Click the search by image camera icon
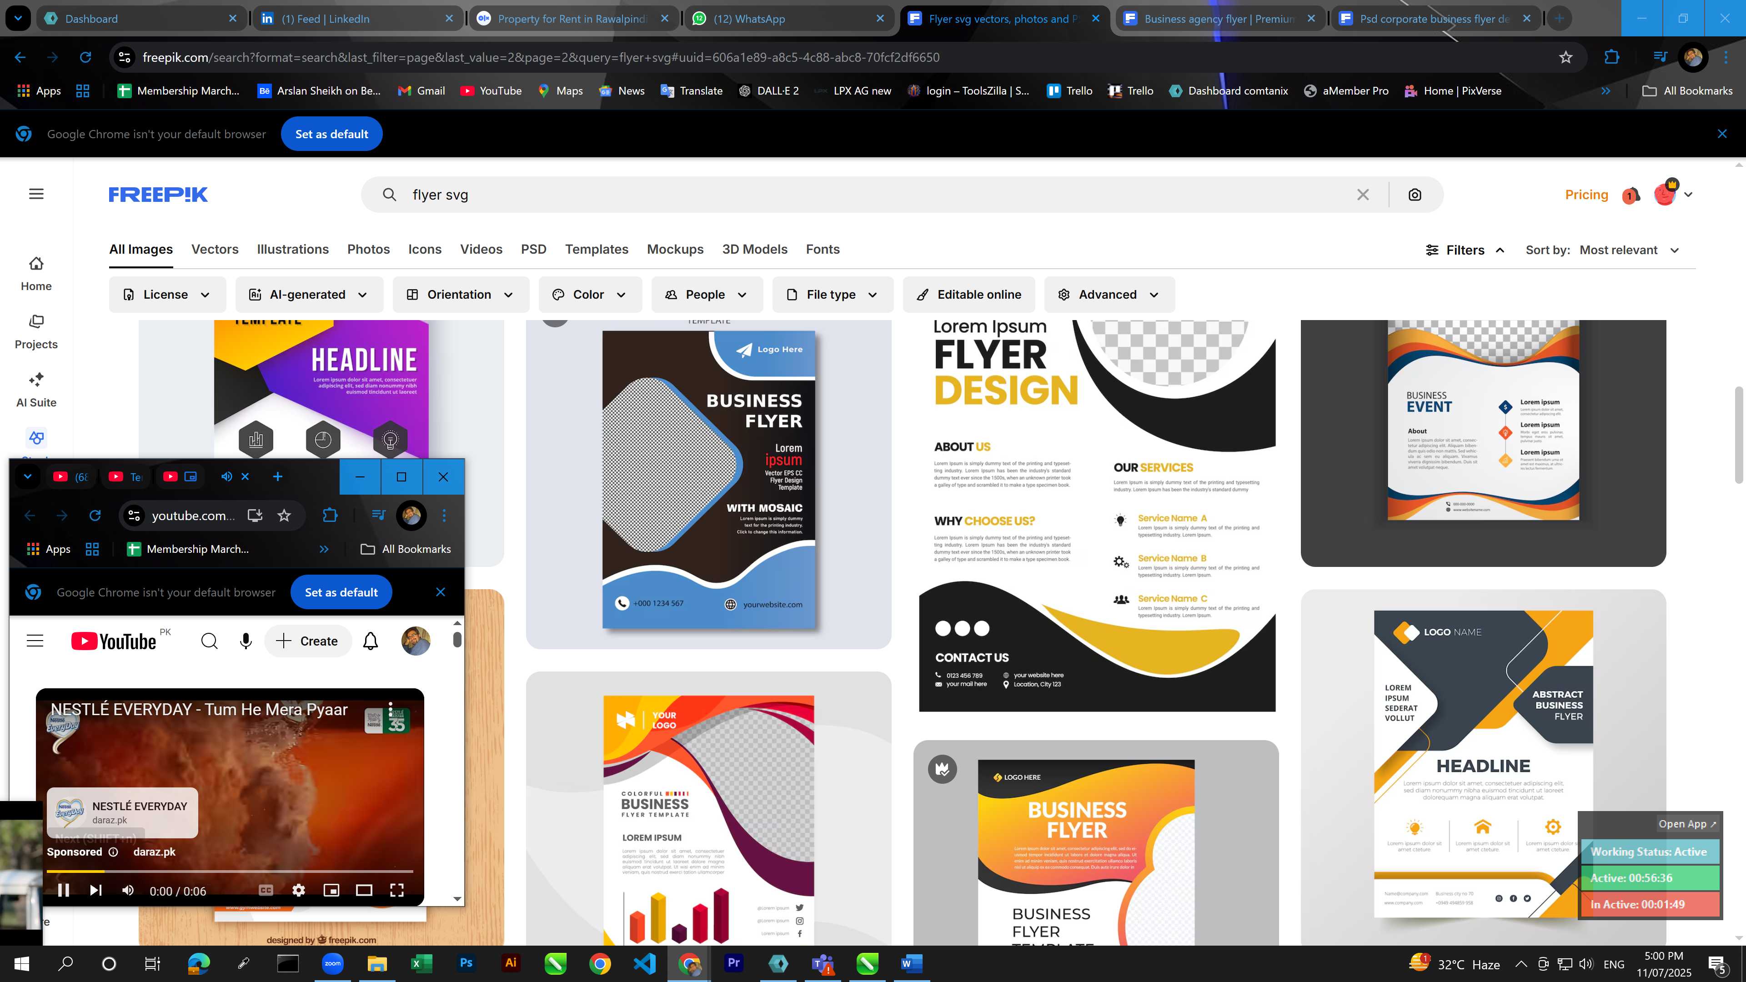The height and width of the screenshot is (982, 1746). pos(1415,195)
